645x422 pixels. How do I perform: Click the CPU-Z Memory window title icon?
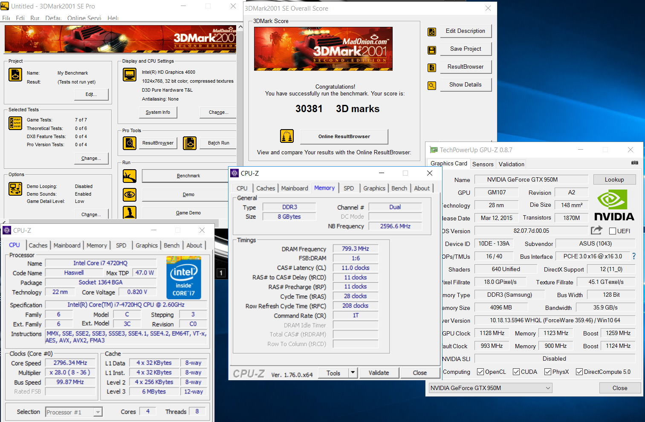234,173
